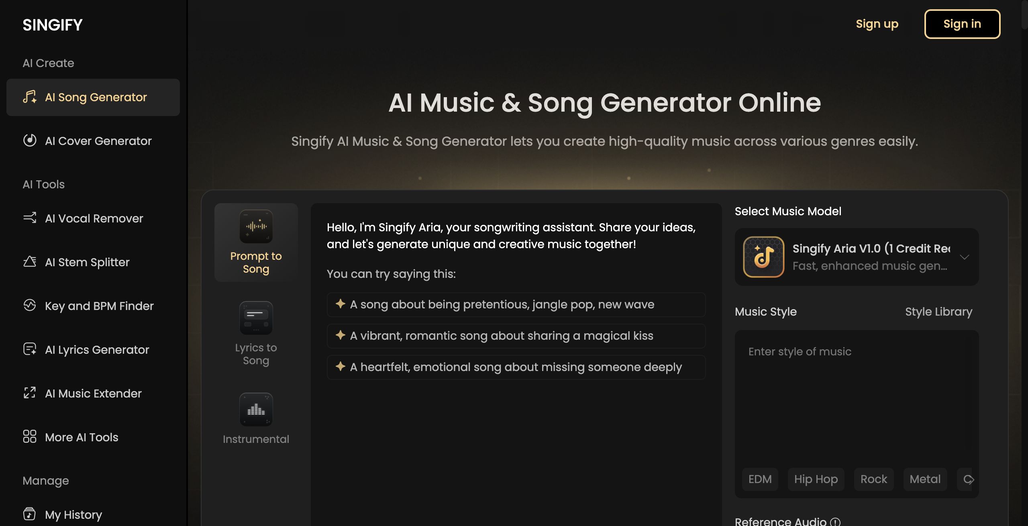Click the 'Select Music Model' heading

click(788, 211)
